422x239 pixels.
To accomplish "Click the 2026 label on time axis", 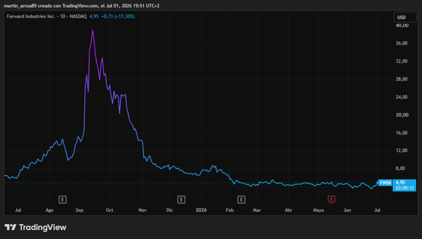I will [201, 210].
